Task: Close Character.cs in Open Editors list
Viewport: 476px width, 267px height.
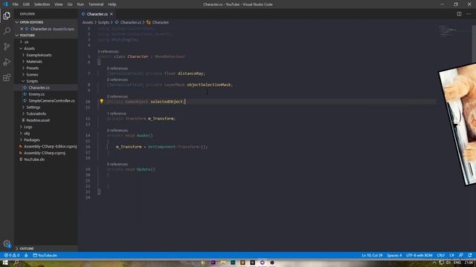Action: coord(22,29)
